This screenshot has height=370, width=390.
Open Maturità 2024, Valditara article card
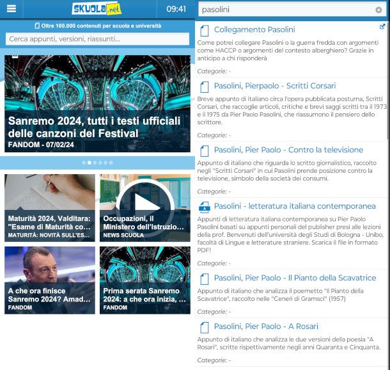[x=50, y=208]
